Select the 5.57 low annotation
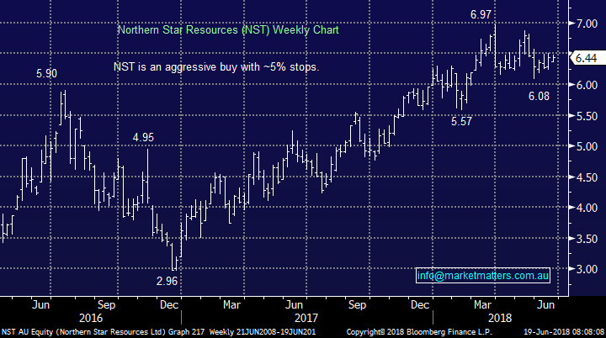The width and height of the screenshot is (606, 338). (459, 121)
